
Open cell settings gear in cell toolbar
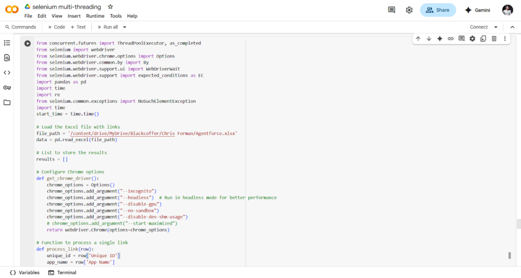click(472, 39)
